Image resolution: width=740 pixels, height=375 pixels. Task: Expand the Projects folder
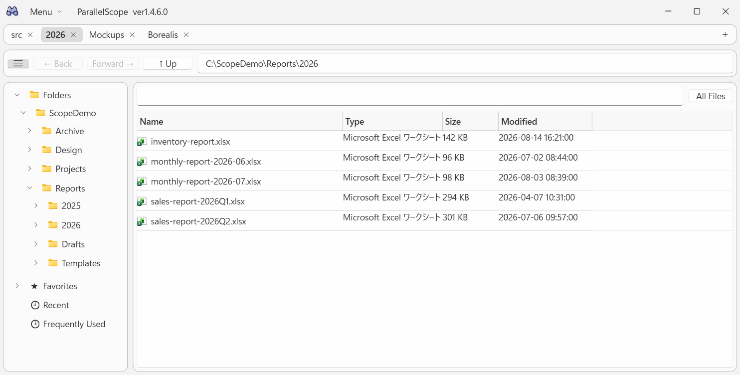[x=30, y=169]
